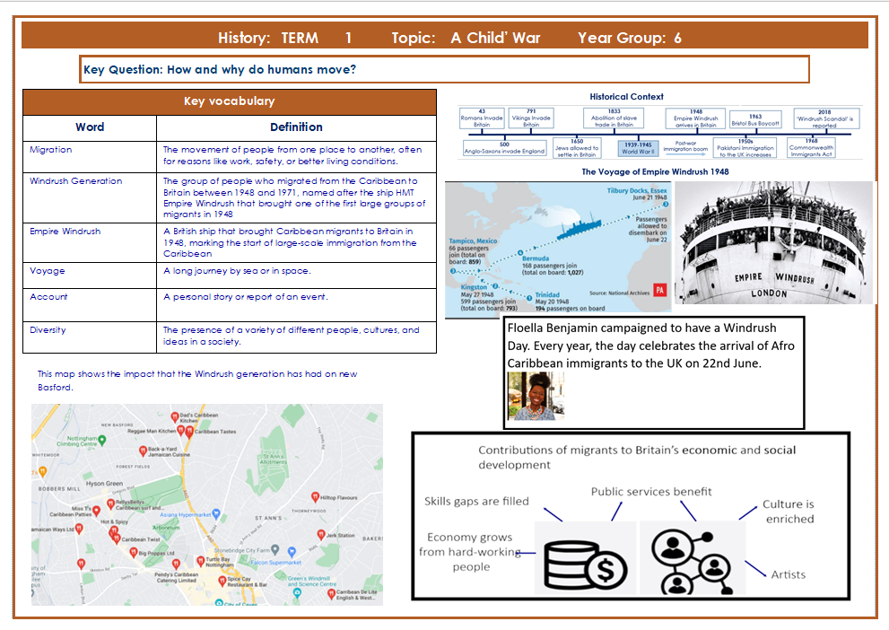This screenshot has height=630, width=889.
Task: Click the Key vocabulary table heading
Action: coord(230,101)
